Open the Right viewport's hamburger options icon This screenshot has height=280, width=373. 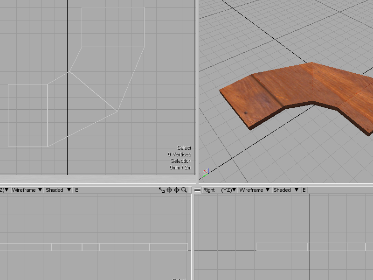point(197,190)
